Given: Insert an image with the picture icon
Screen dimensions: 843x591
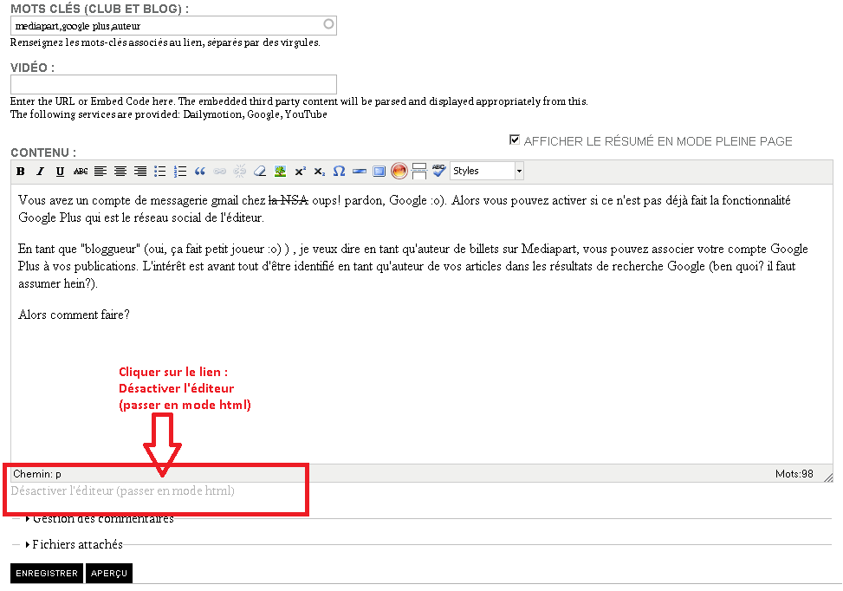Looking at the screenshot, I should [x=280, y=171].
